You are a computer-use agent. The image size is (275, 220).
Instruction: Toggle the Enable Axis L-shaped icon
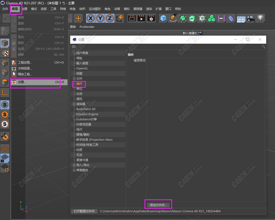click(x=5, y=92)
